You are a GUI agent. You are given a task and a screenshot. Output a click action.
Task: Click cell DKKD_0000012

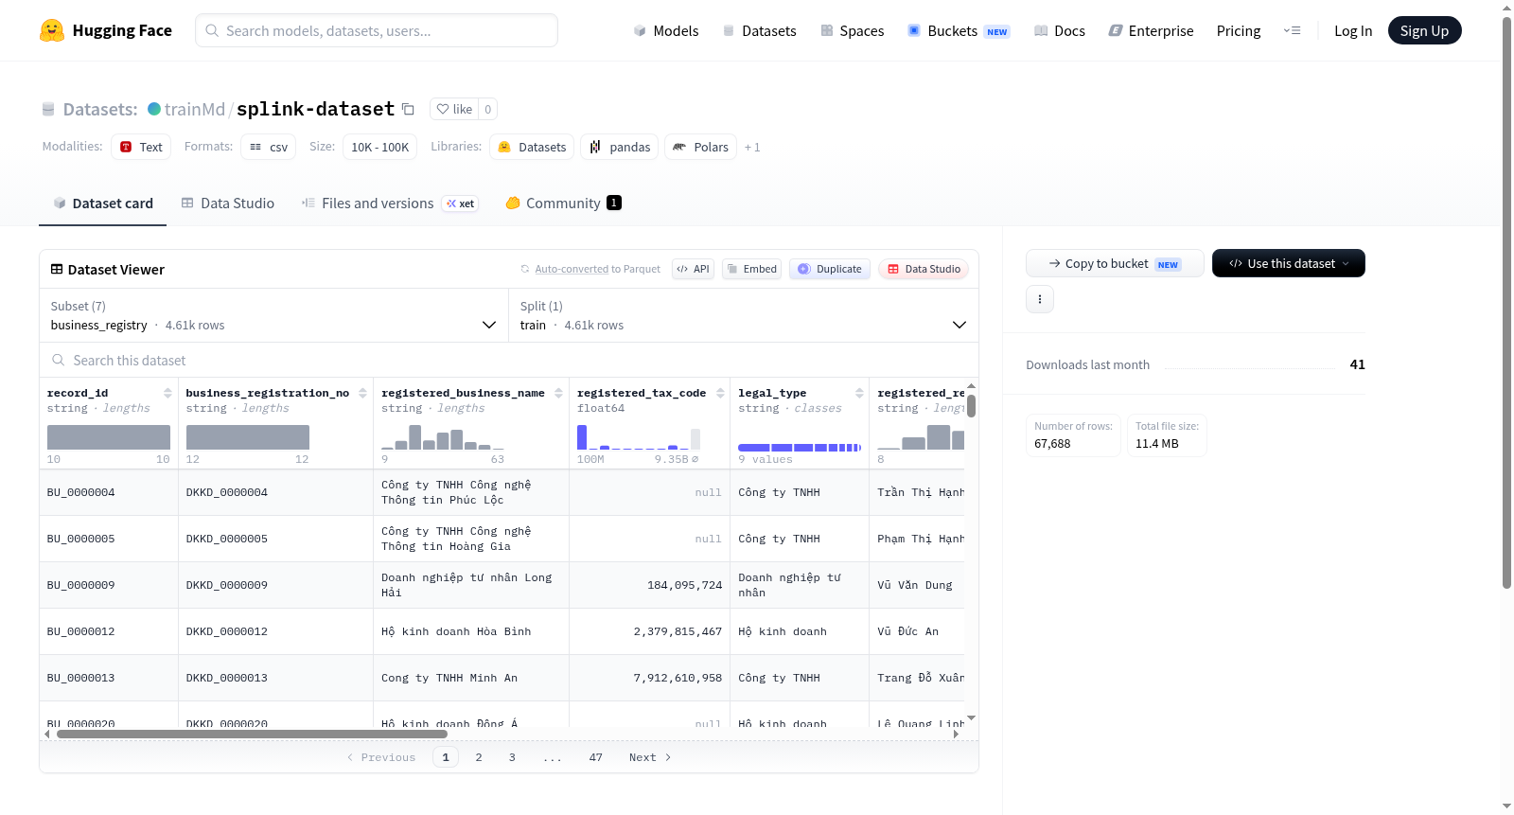pyautogui.click(x=275, y=631)
